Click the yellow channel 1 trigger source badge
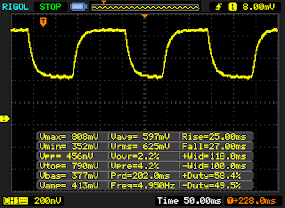The height and width of the screenshot is (208, 285). click(232, 7)
